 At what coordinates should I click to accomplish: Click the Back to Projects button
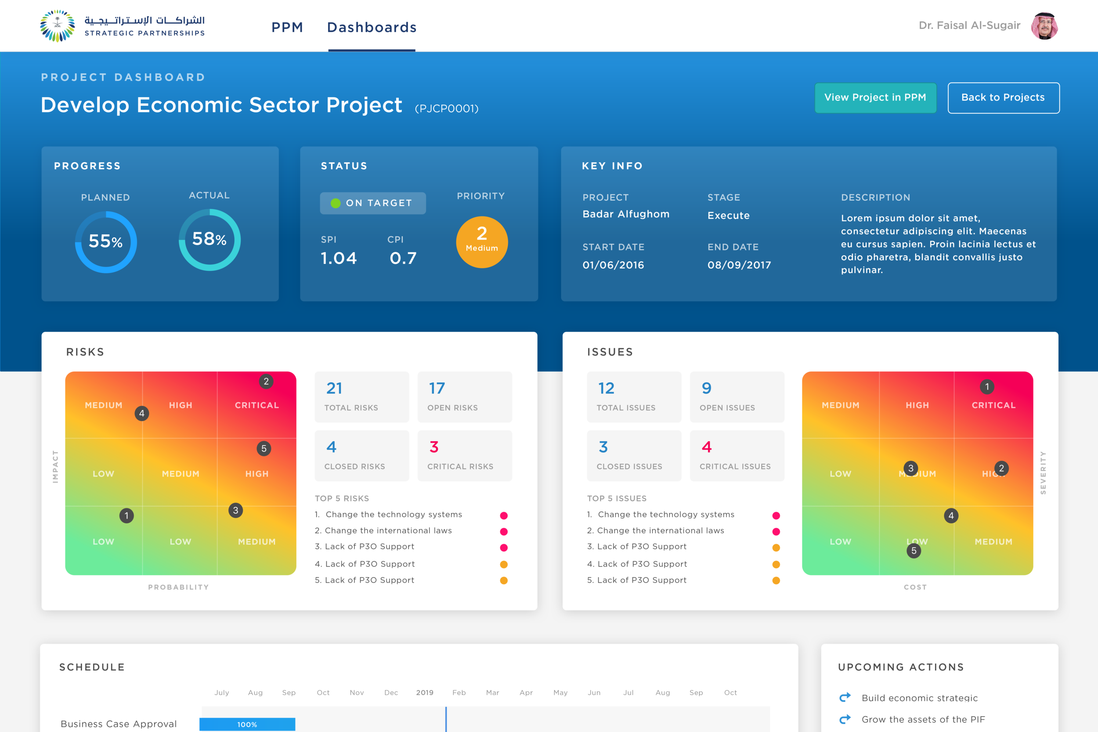click(x=1003, y=97)
